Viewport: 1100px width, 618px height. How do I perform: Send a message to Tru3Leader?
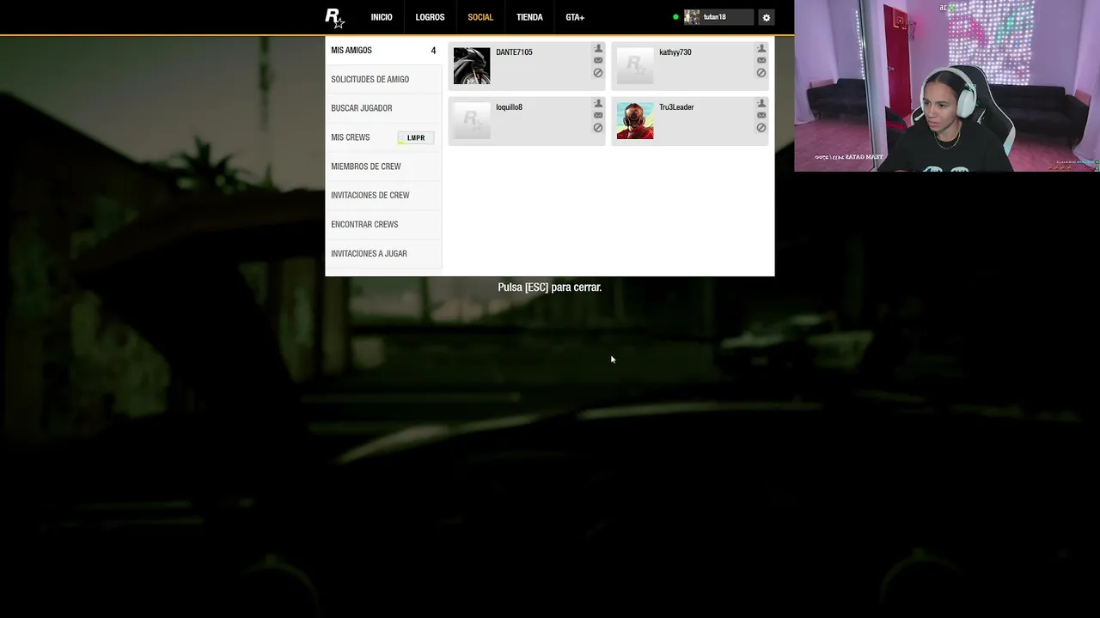click(761, 115)
